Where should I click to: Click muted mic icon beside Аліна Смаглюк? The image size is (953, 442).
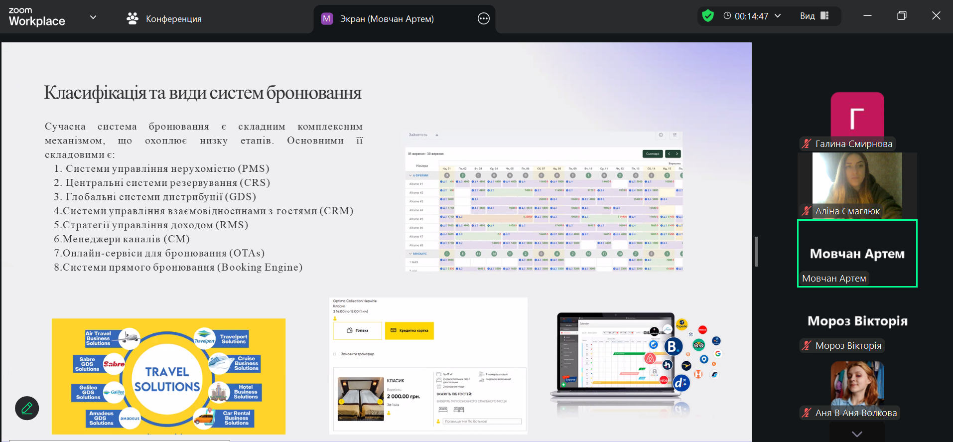pos(807,211)
